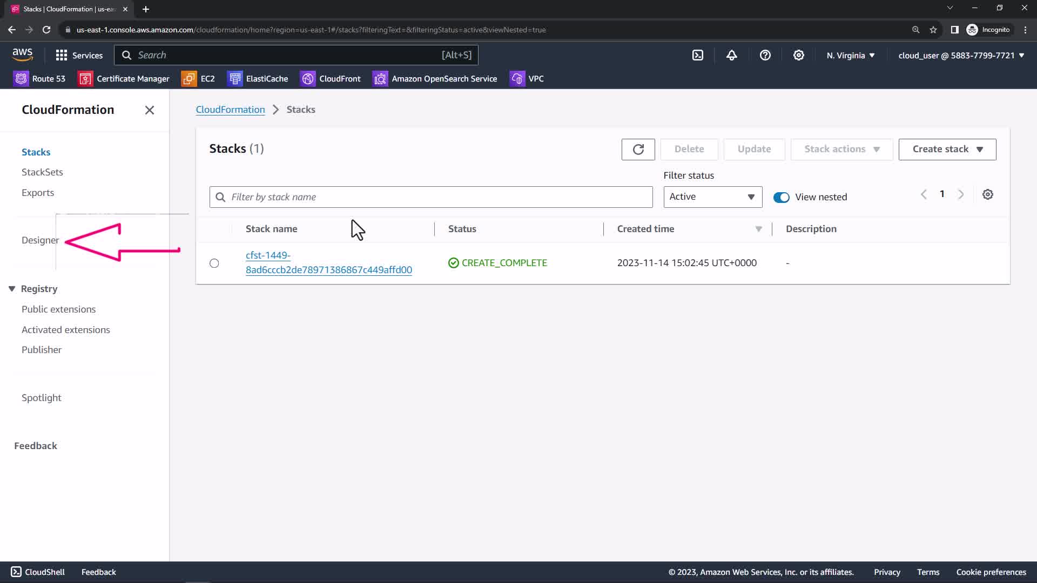Expand the Create stack dropdown
The height and width of the screenshot is (583, 1037).
[x=947, y=150]
